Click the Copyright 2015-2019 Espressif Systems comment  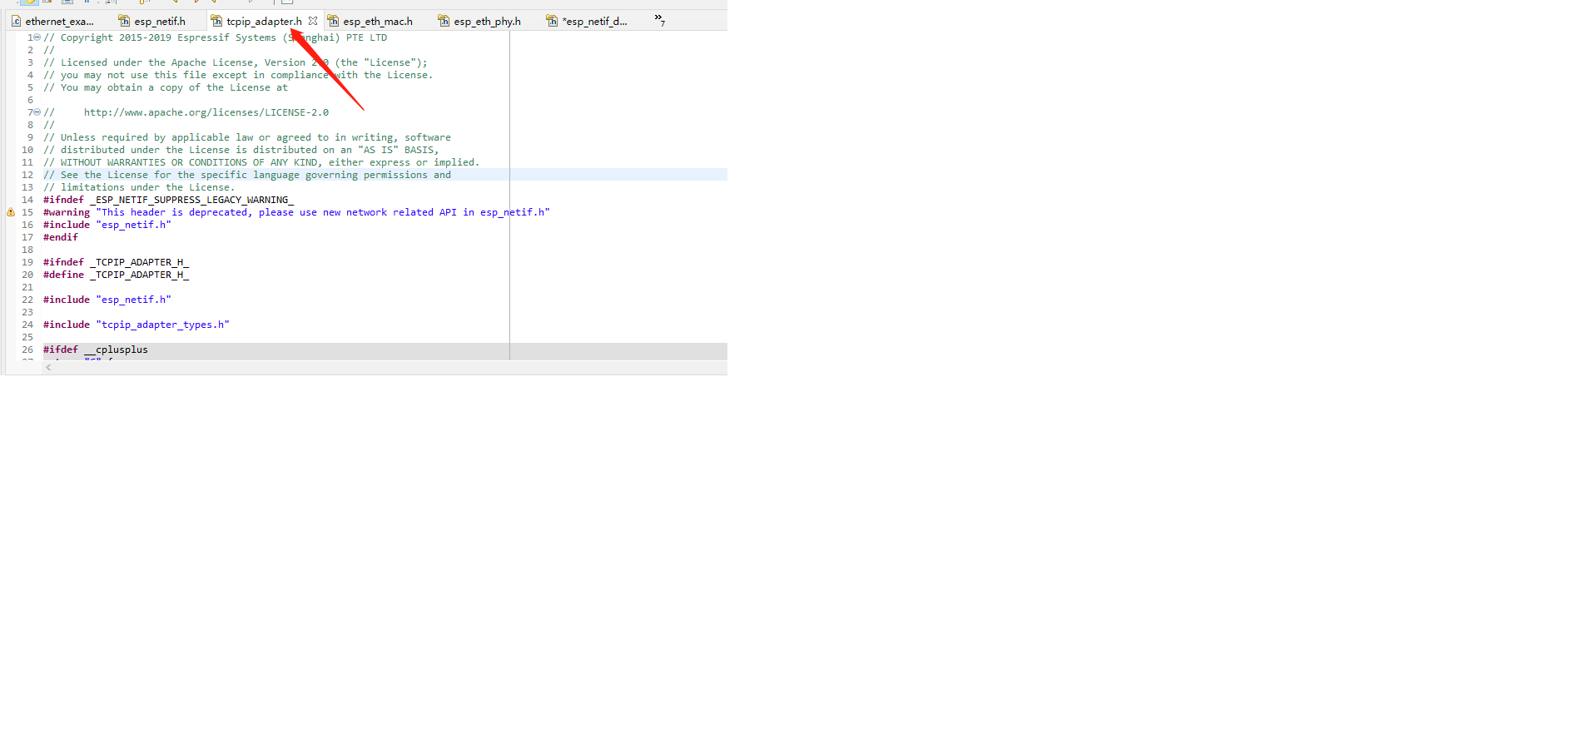[216, 37]
